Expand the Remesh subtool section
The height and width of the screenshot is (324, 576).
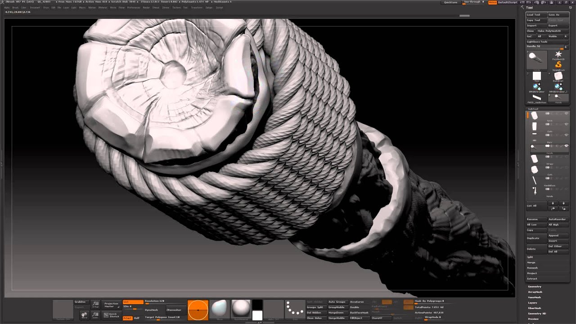click(532, 268)
